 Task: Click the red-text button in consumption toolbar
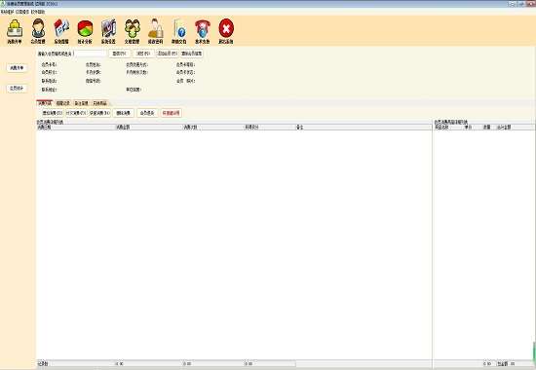tap(171, 113)
